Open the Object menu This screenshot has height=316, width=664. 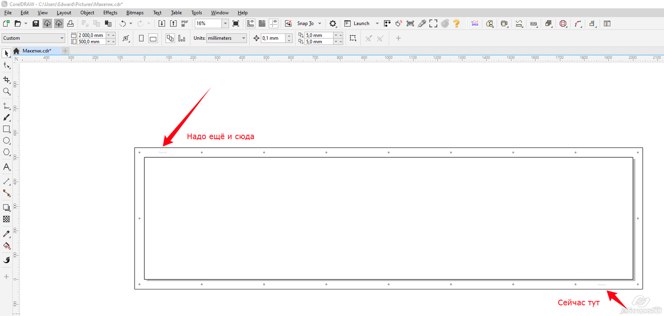pos(87,13)
